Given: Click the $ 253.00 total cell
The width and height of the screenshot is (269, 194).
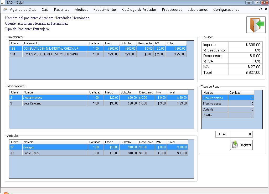Looking at the screenshot, I should (176, 54).
